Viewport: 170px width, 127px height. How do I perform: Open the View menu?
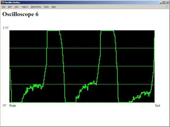tap(16, 7)
